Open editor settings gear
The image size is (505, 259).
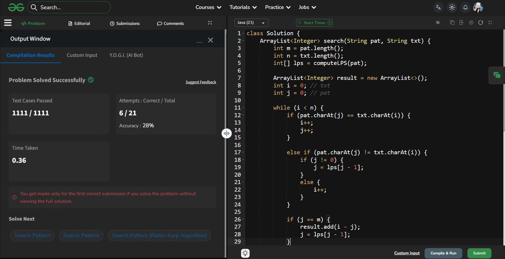[x=471, y=23]
